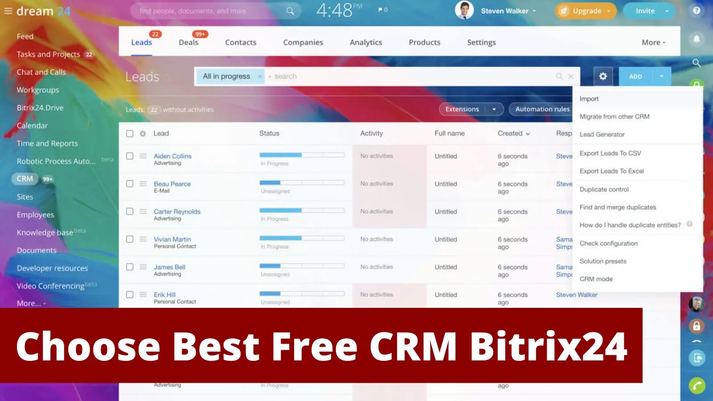
Task: Open the help question mark icon
Action: [x=697, y=11]
